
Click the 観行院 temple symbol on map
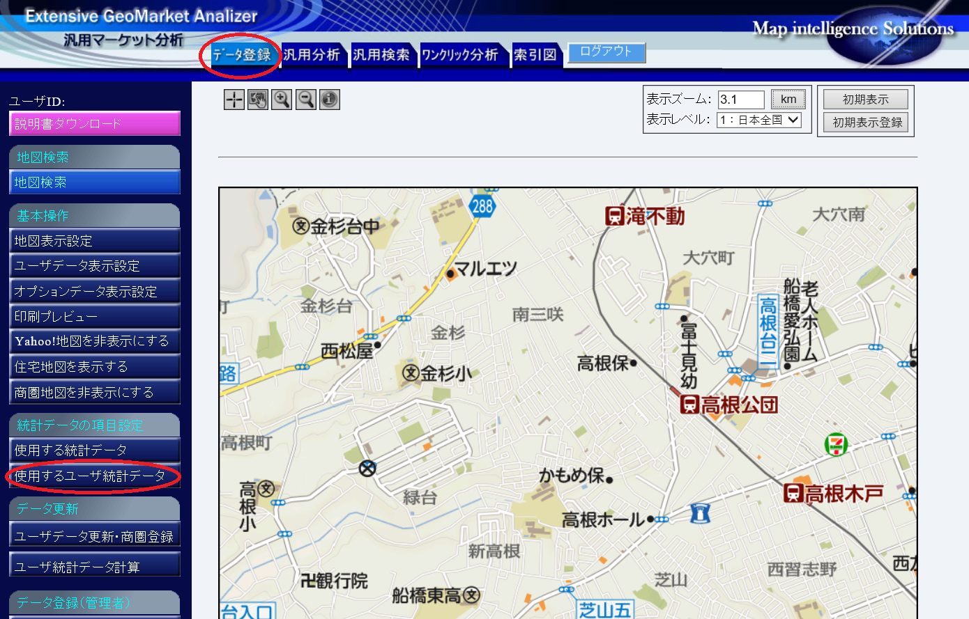point(307,580)
